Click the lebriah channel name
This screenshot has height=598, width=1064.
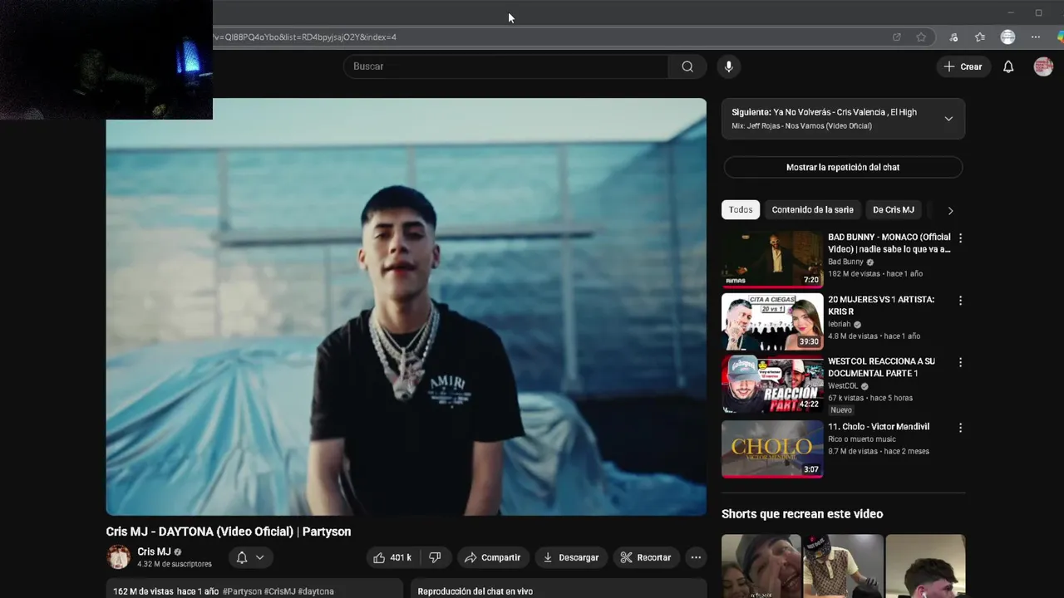(840, 324)
